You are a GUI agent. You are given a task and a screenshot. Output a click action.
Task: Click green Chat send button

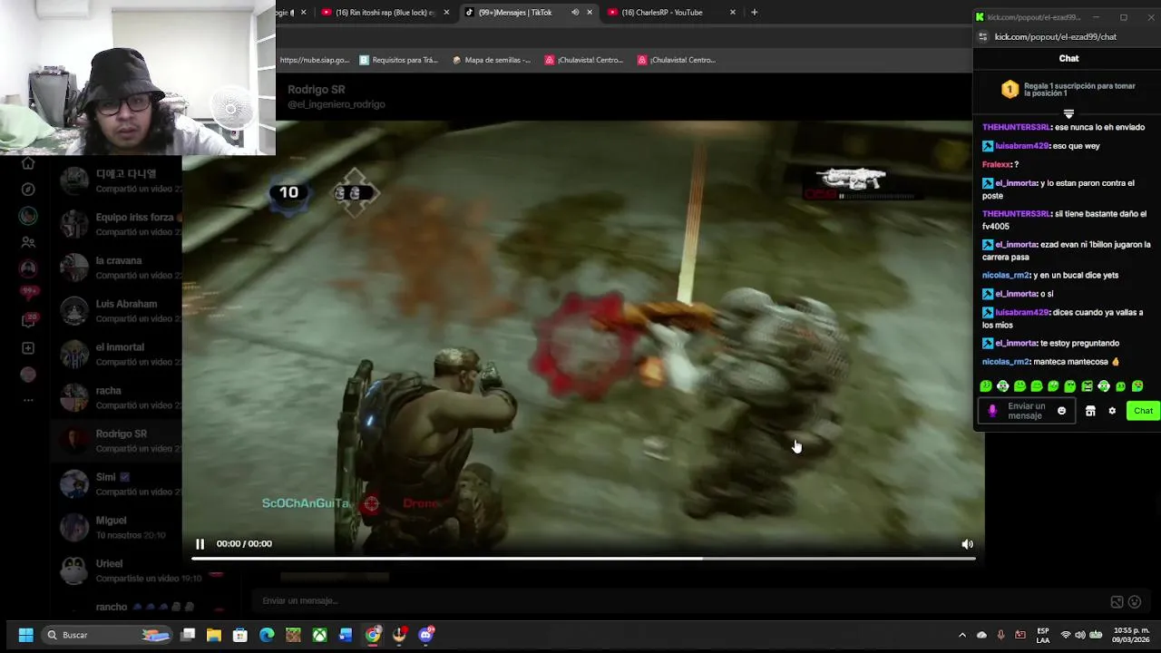[x=1143, y=411]
